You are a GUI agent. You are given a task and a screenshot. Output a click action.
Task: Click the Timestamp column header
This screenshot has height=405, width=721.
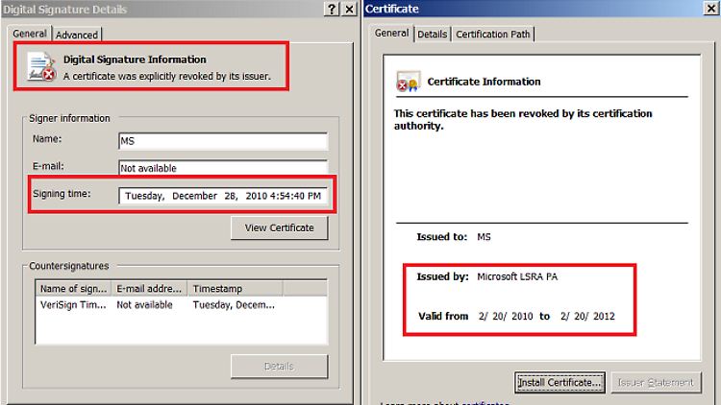[235, 288]
